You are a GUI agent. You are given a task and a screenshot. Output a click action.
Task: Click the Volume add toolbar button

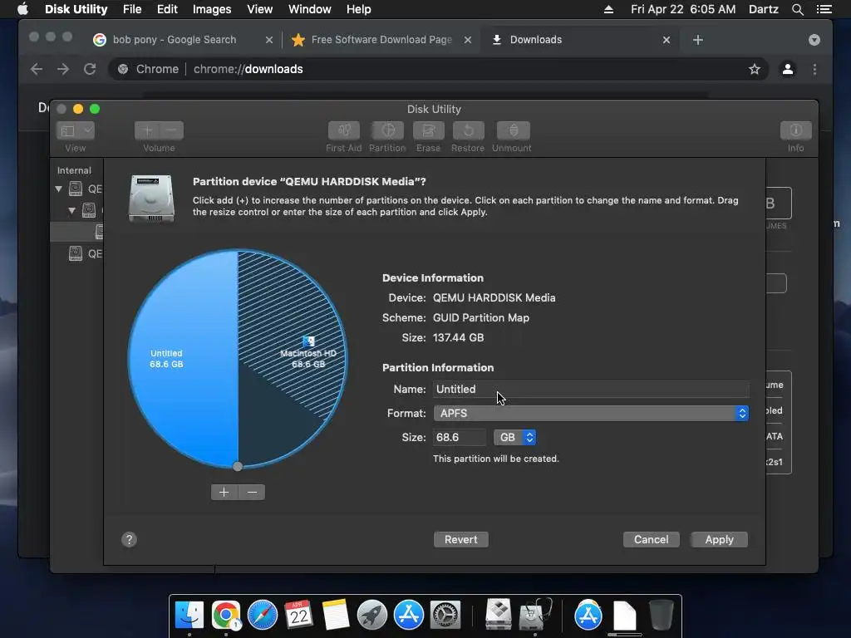tap(147, 130)
